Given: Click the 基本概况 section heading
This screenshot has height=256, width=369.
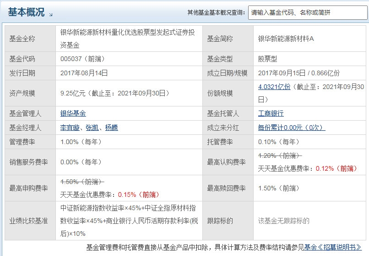Looking at the screenshot, I should (26, 12).
